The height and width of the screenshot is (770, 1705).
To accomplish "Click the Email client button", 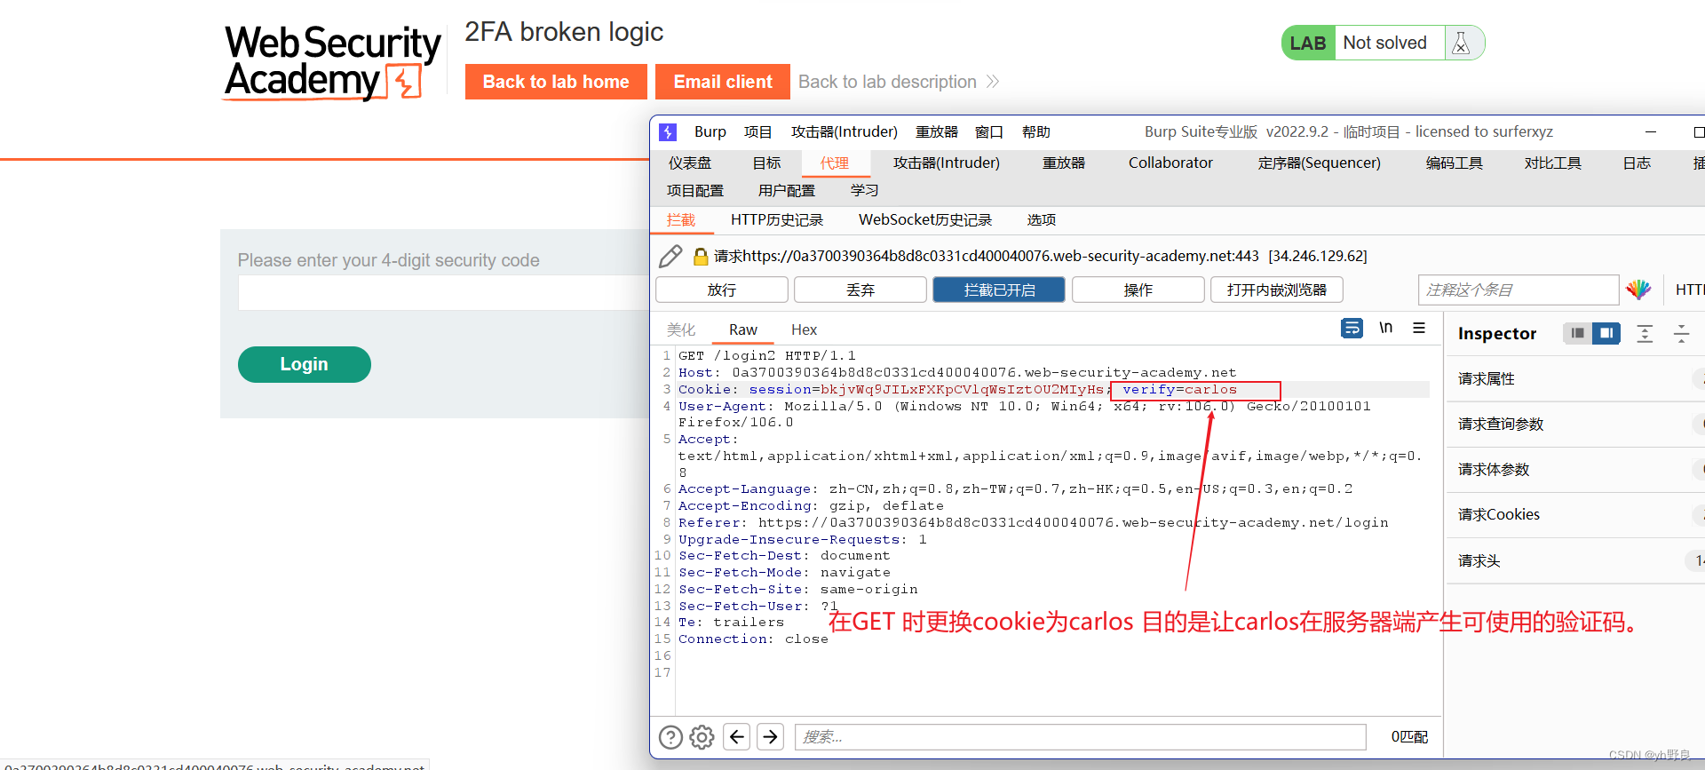I will [723, 82].
